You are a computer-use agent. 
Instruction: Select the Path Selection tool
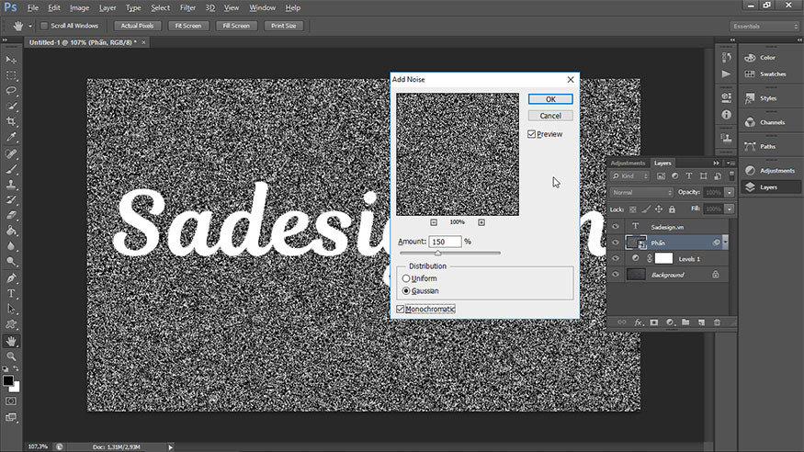click(11, 309)
